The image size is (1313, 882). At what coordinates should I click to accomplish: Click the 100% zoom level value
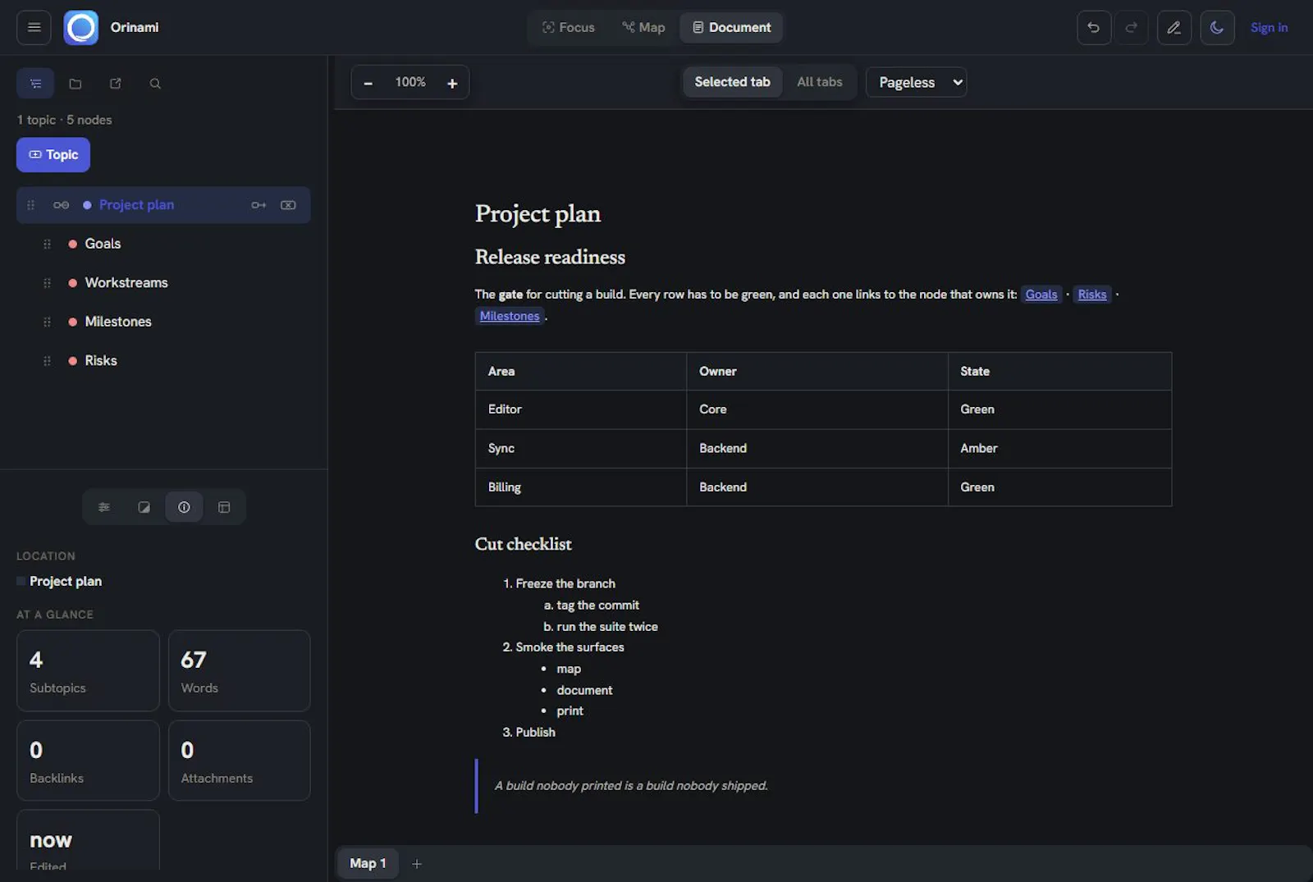pyautogui.click(x=410, y=82)
